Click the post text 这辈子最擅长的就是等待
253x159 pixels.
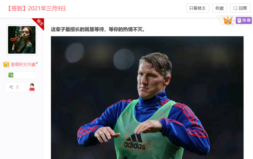(x=77, y=29)
